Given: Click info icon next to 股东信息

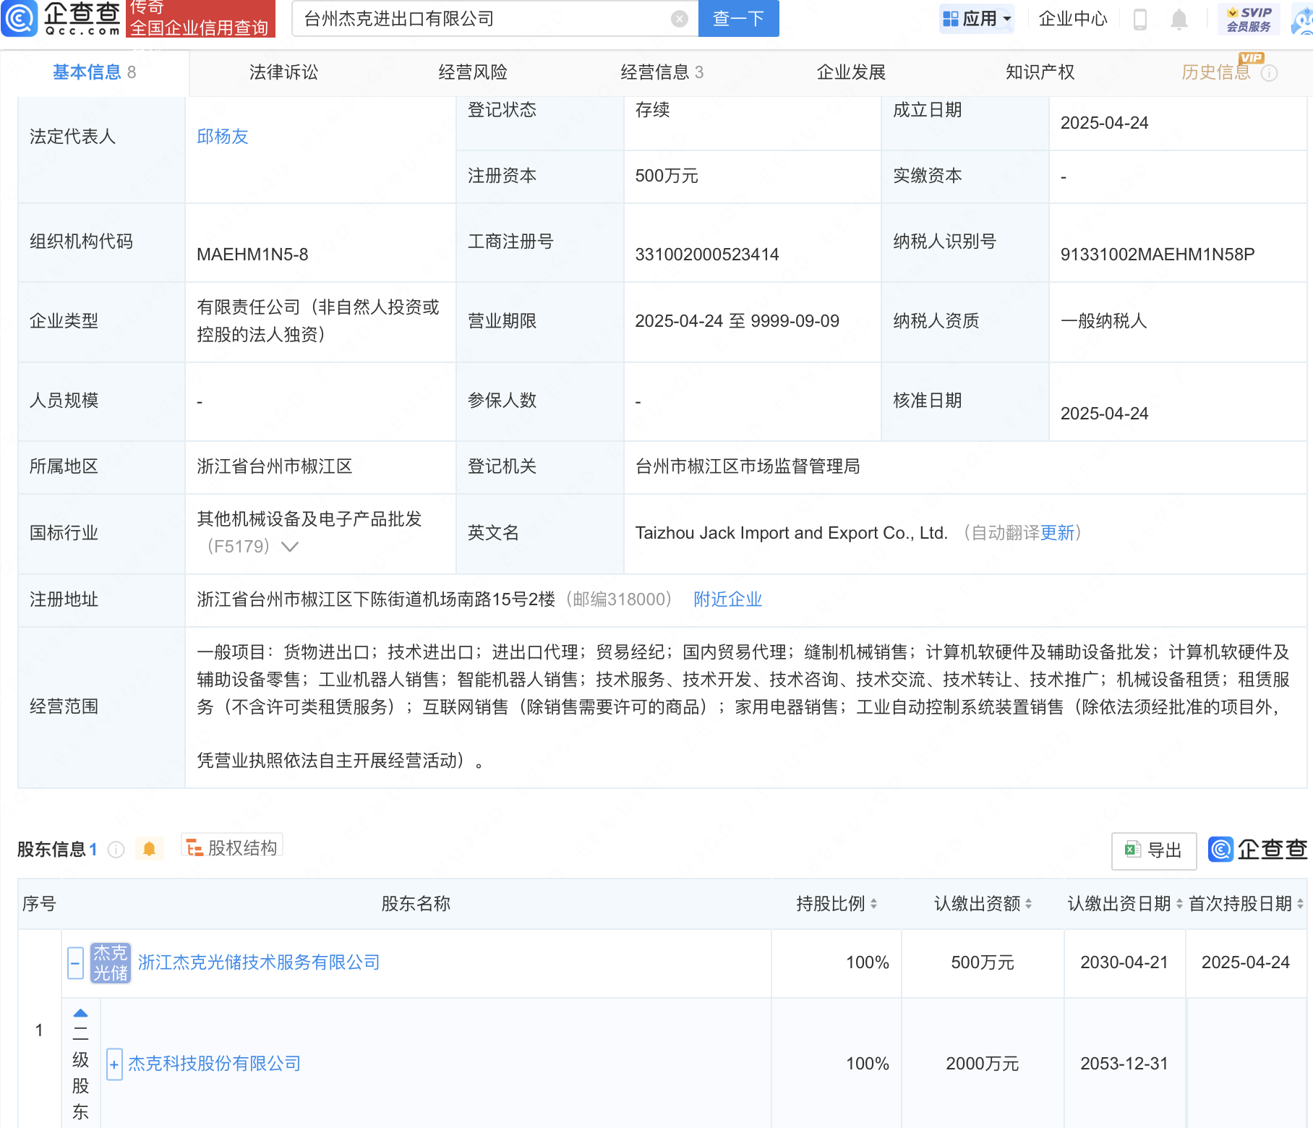Looking at the screenshot, I should pyautogui.click(x=116, y=850).
